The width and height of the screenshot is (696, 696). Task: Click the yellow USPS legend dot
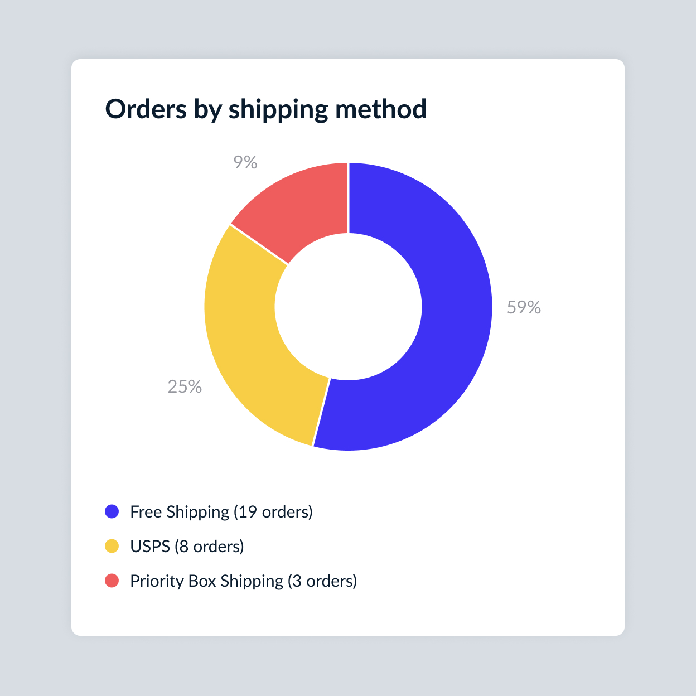[112, 546]
